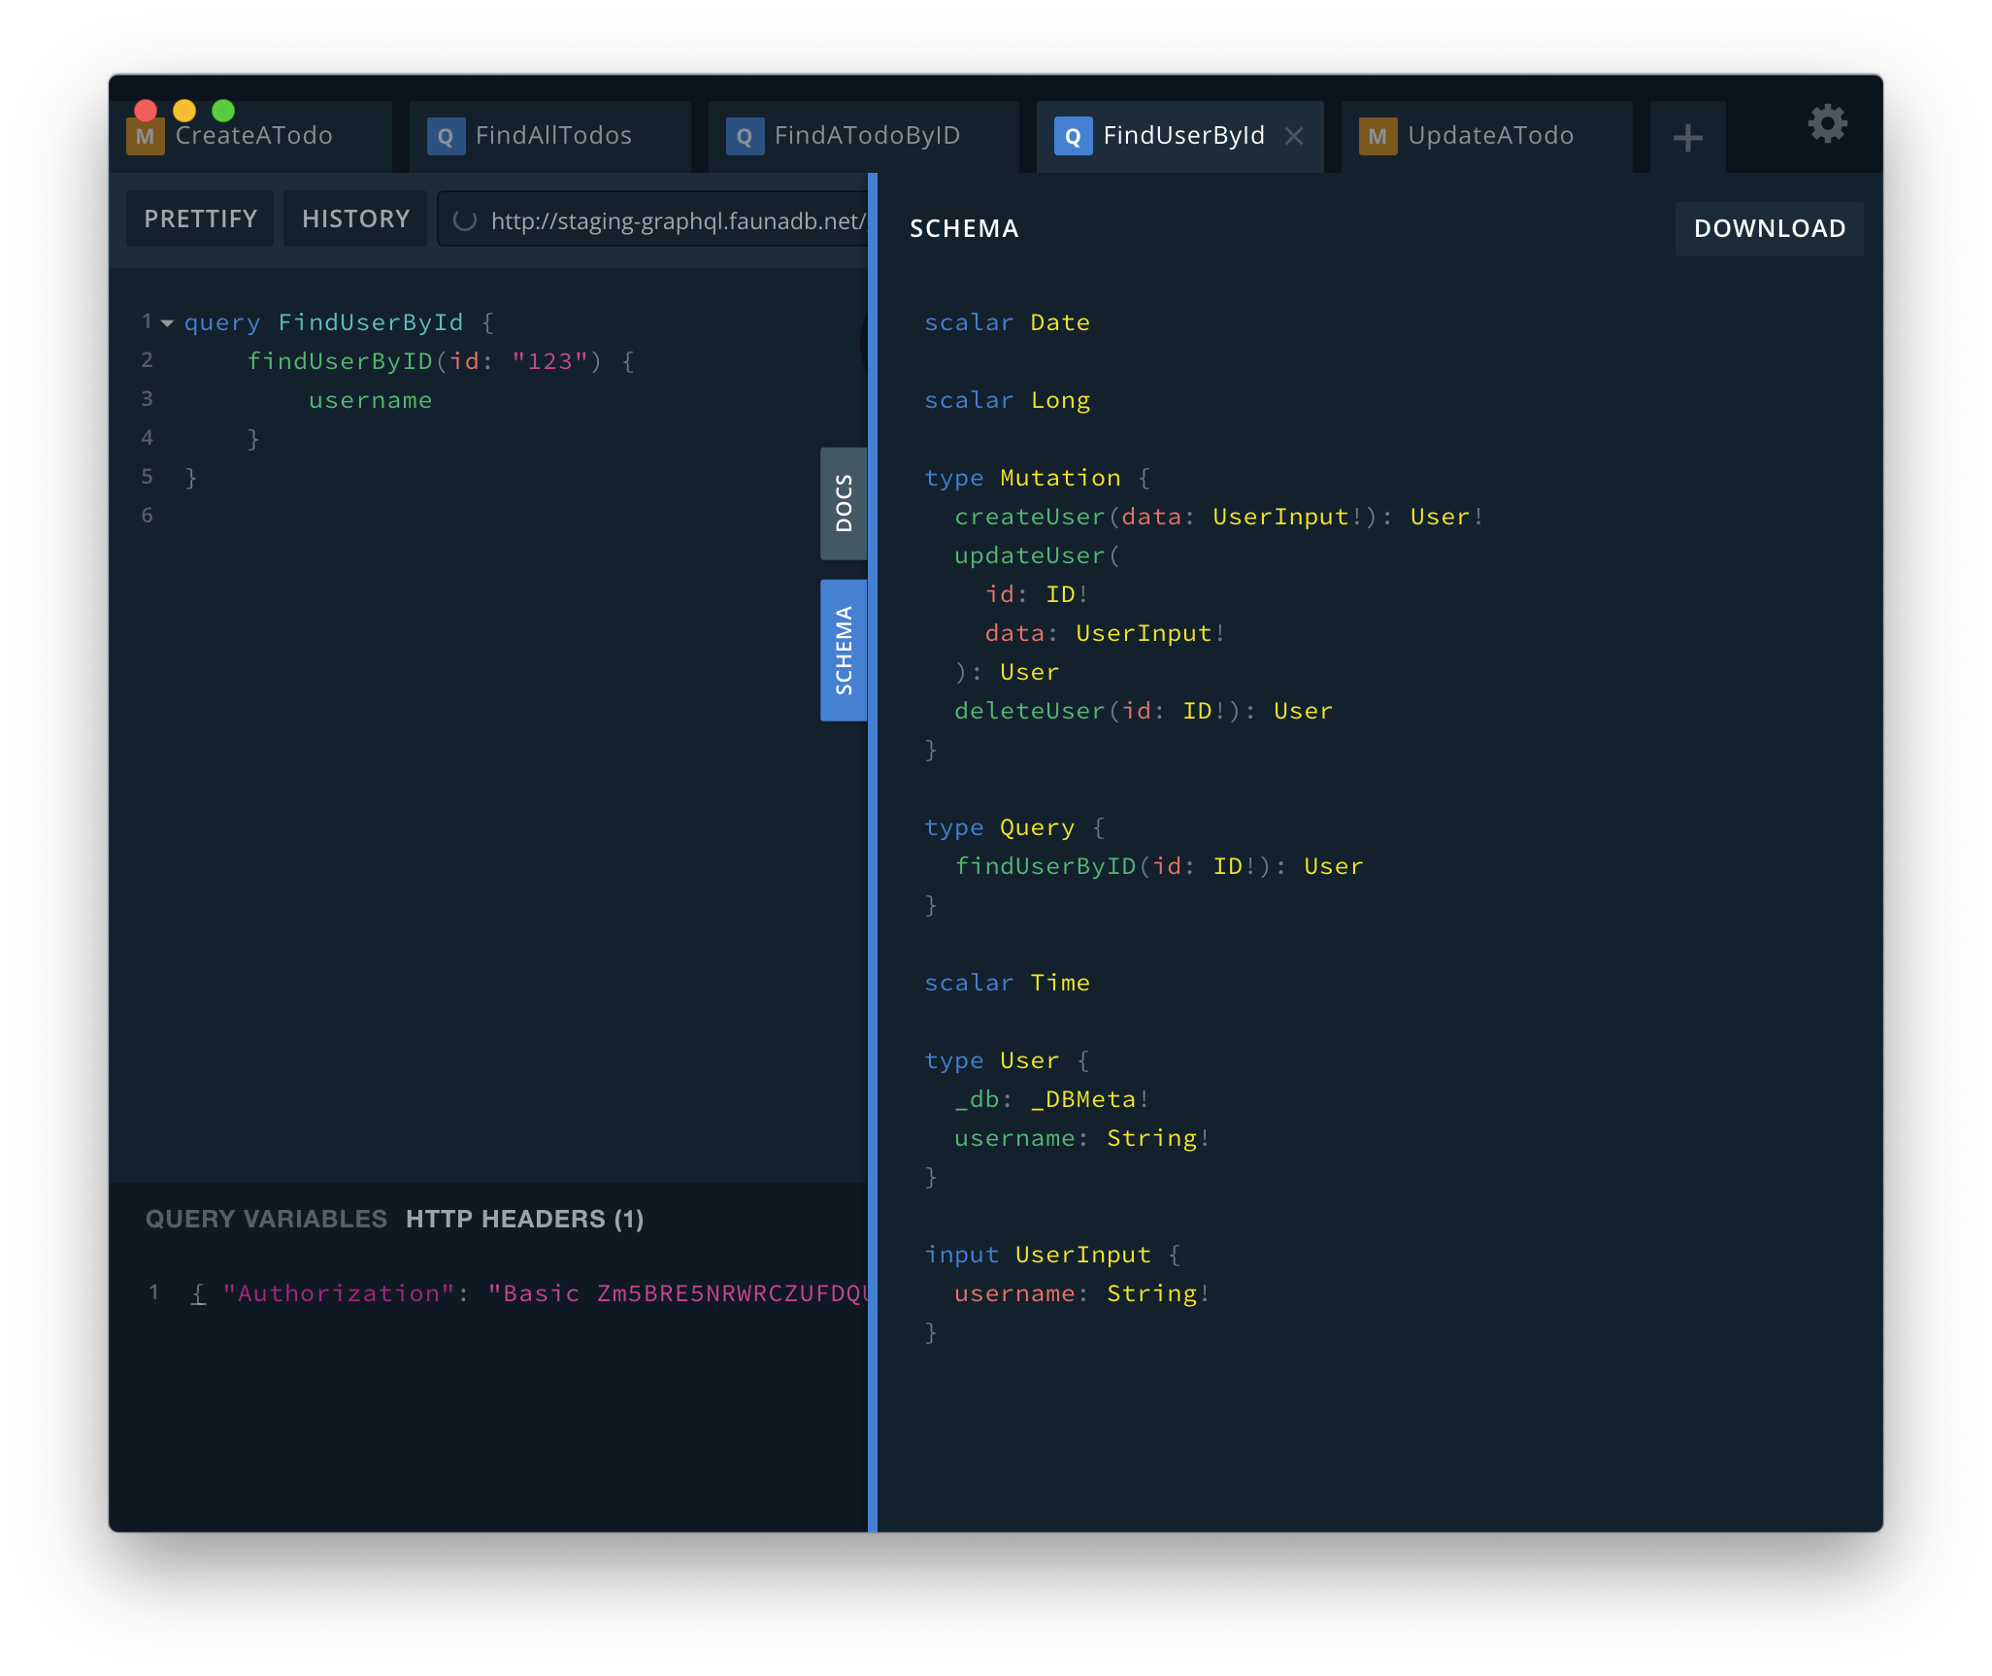Viewport: 1992px width, 1676px height.
Task: Switch to the UpdateATodo tab
Action: click(1487, 136)
